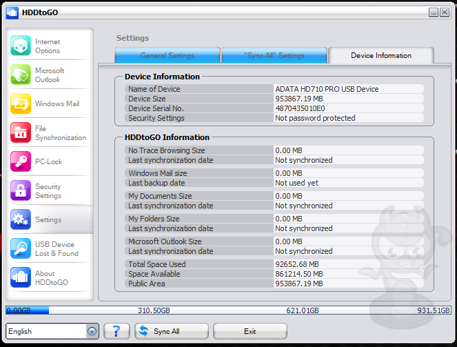
Task: Click the Not password protected value
Action: point(315,118)
